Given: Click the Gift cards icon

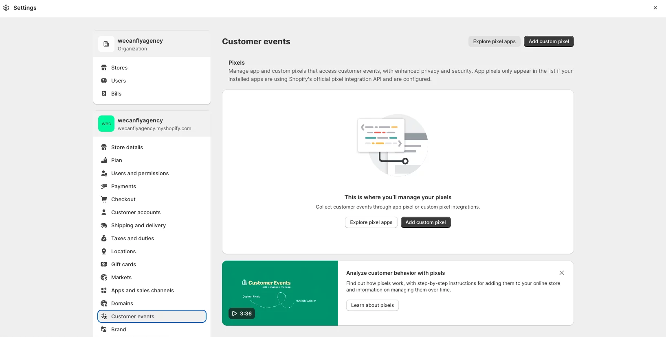Looking at the screenshot, I should 104,264.
